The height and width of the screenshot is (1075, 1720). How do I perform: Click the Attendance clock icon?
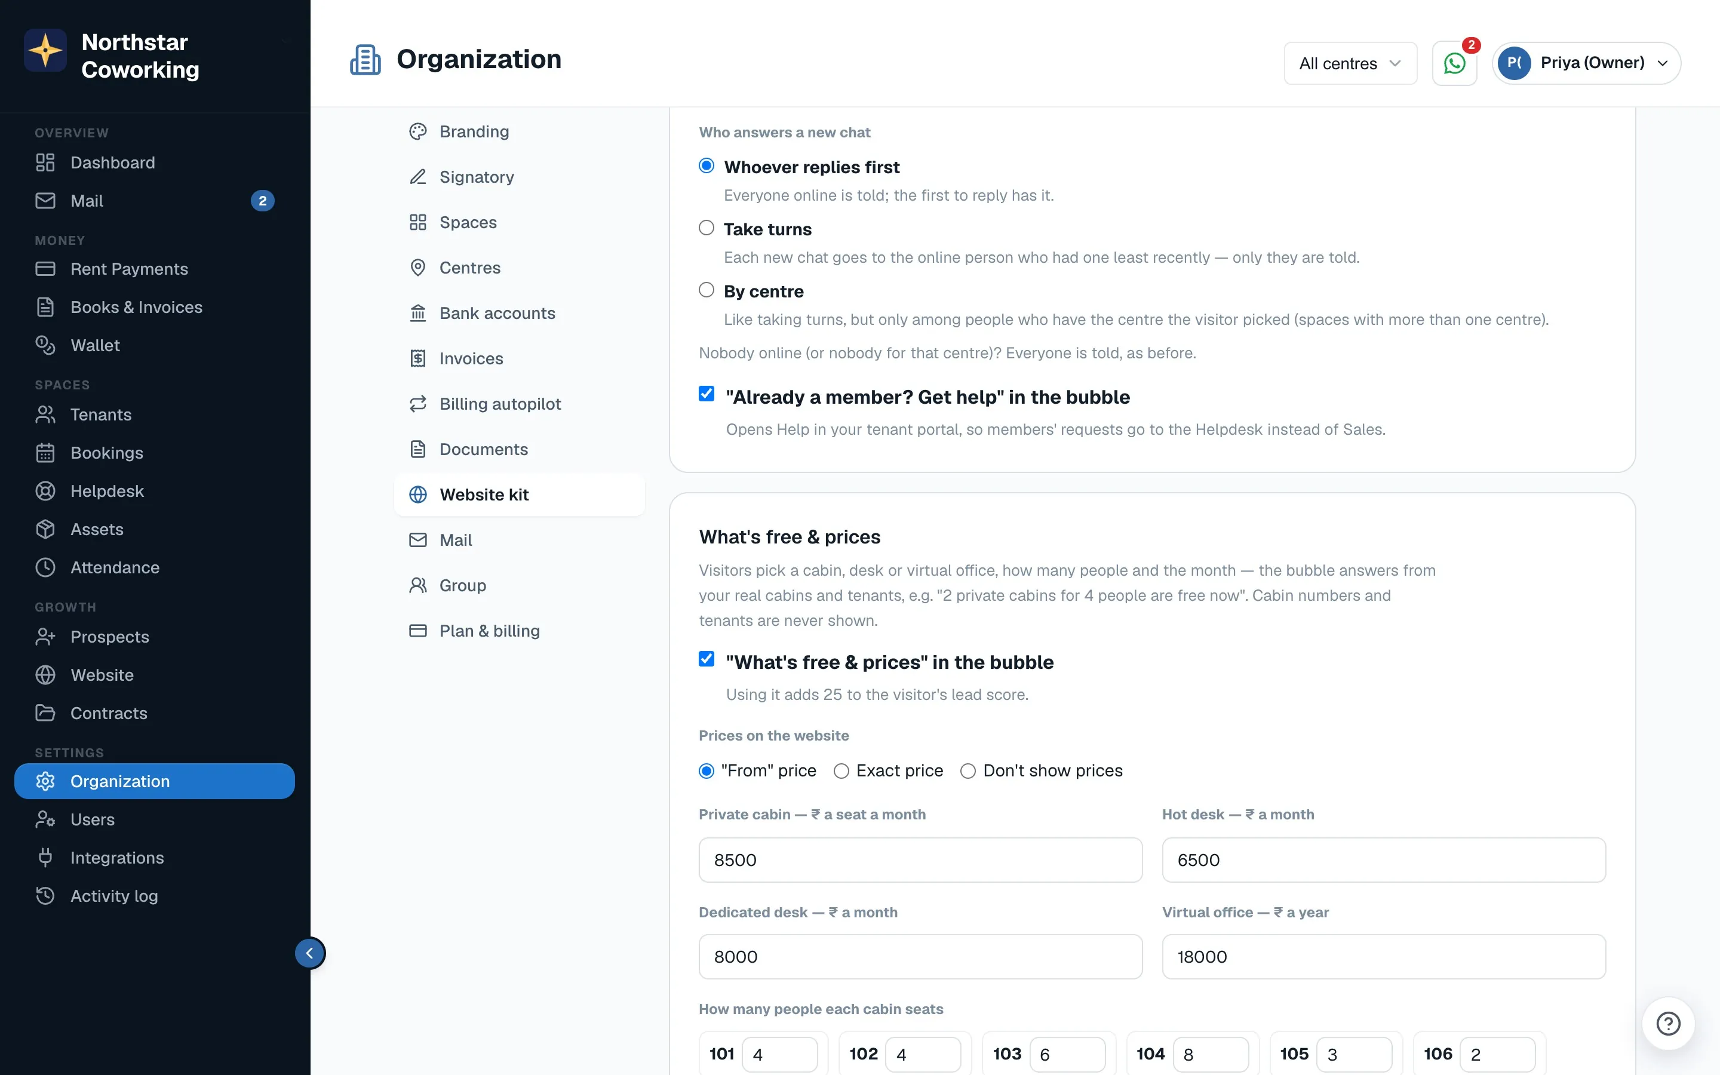click(x=45, y=568)
